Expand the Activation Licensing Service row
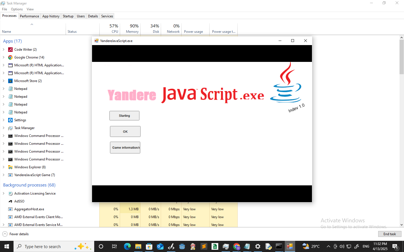 [3, 193]
